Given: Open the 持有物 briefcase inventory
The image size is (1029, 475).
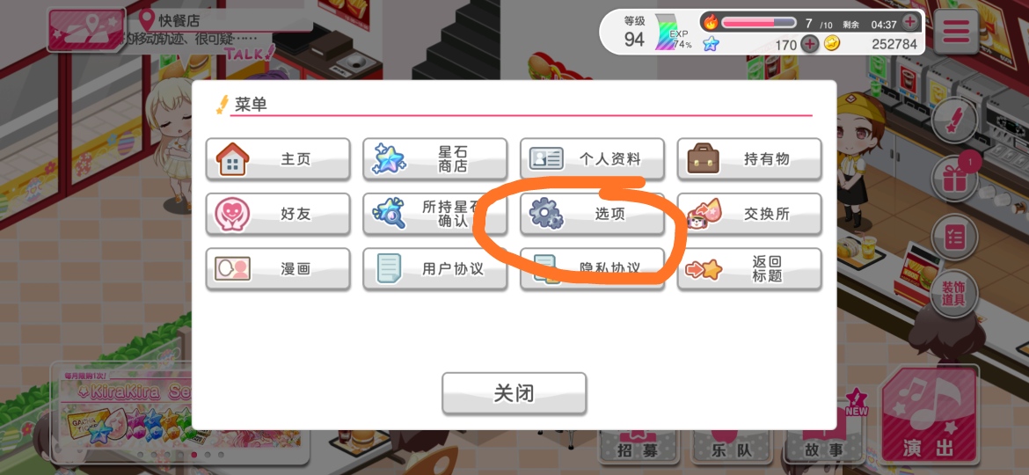Looking at the screenshot, I should click(x=749, y=159).
